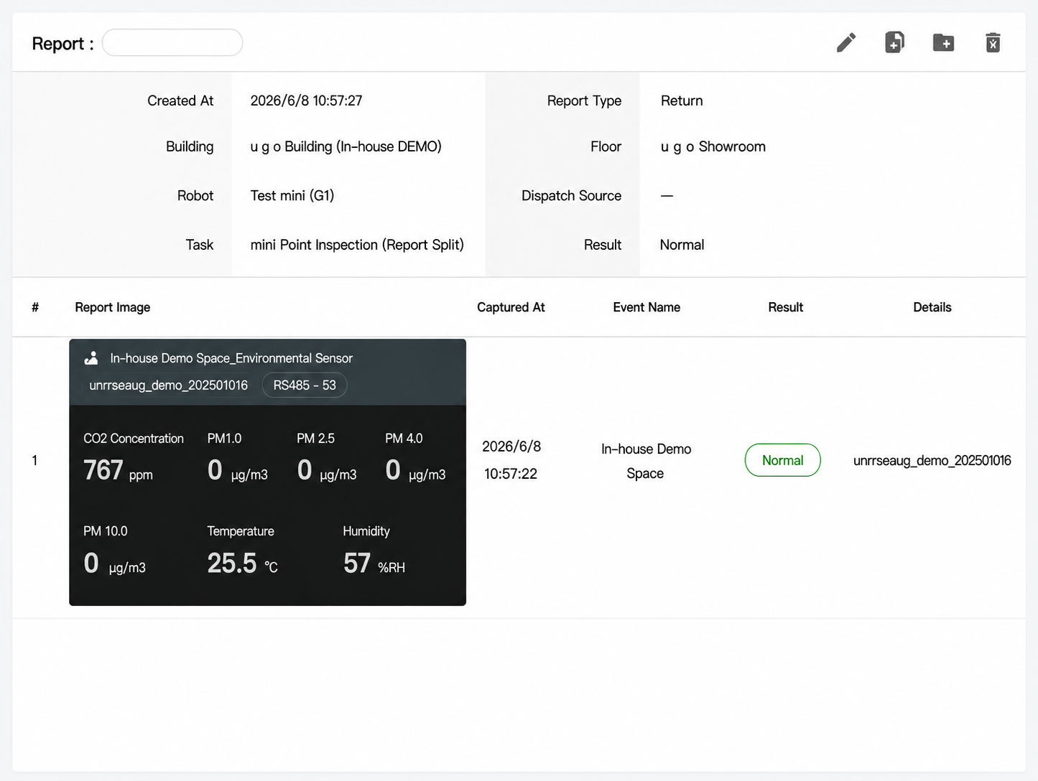This screenshot has width=1038, height=781.
Task: Click the Event Name column header
Action: pyautogui.click(x=647, y=307)
